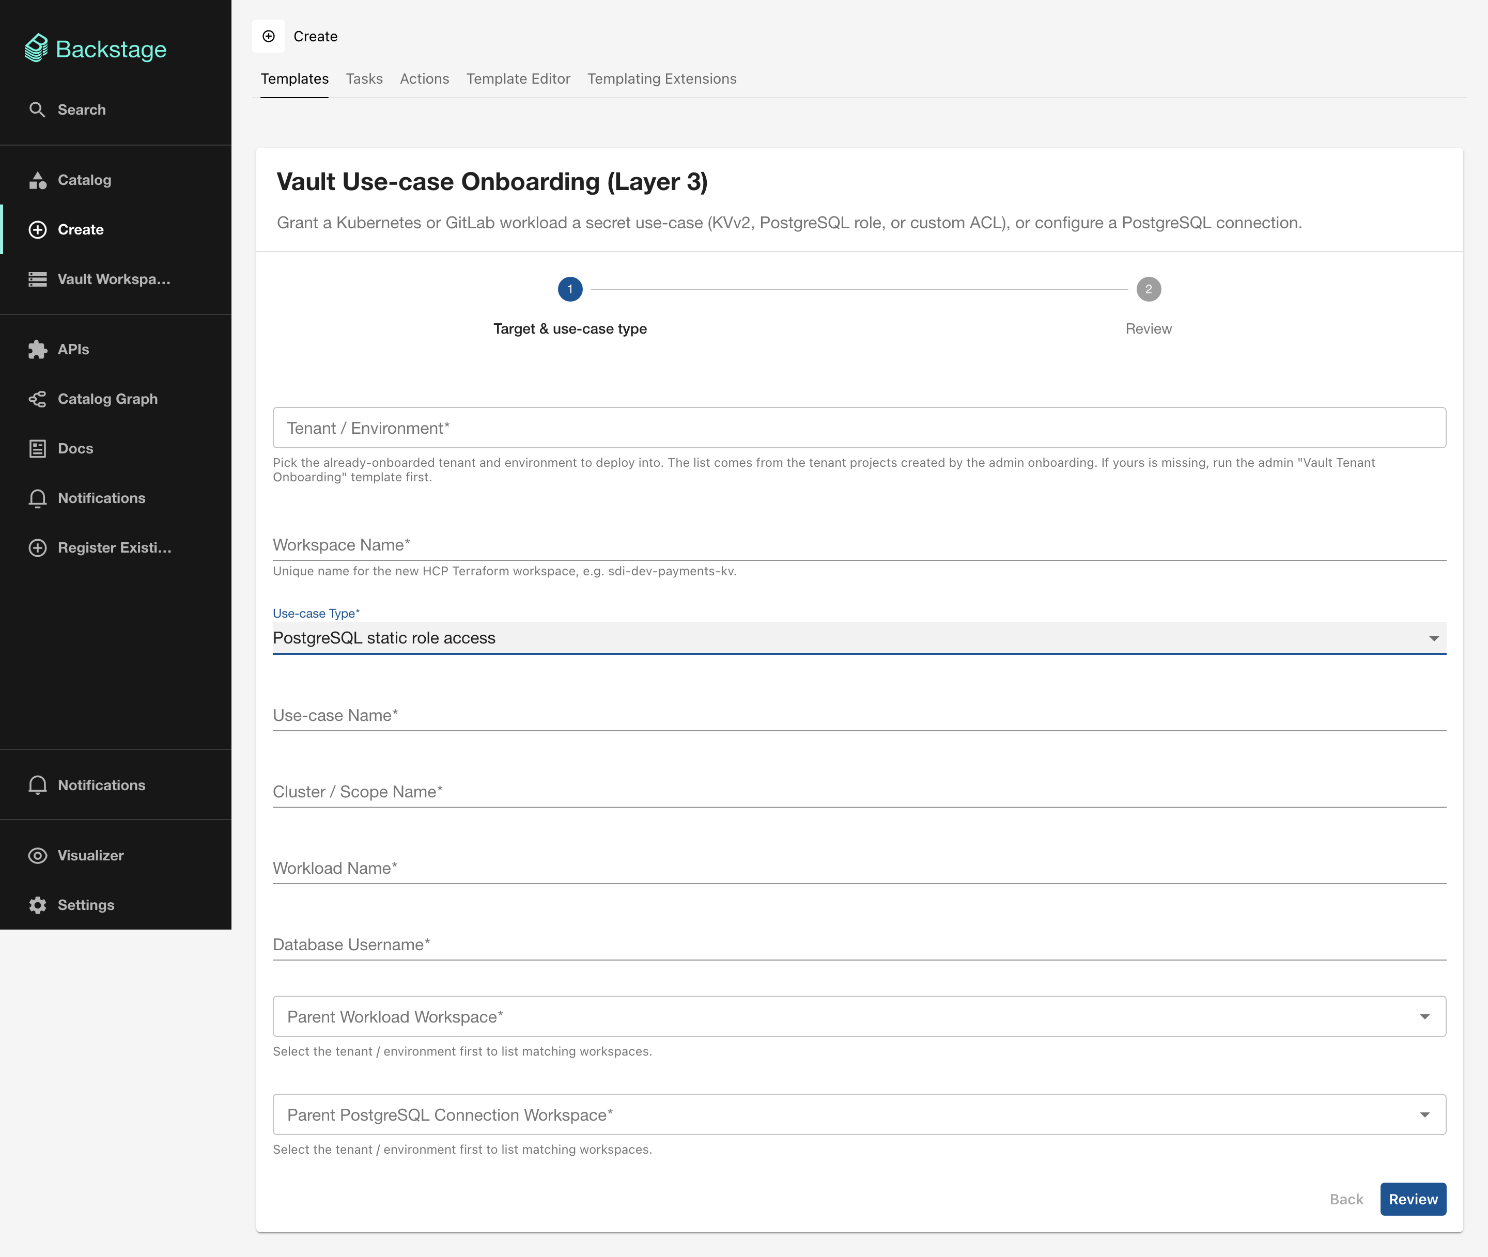Click the Register Existing plus icon

click(x=37, y=548)
